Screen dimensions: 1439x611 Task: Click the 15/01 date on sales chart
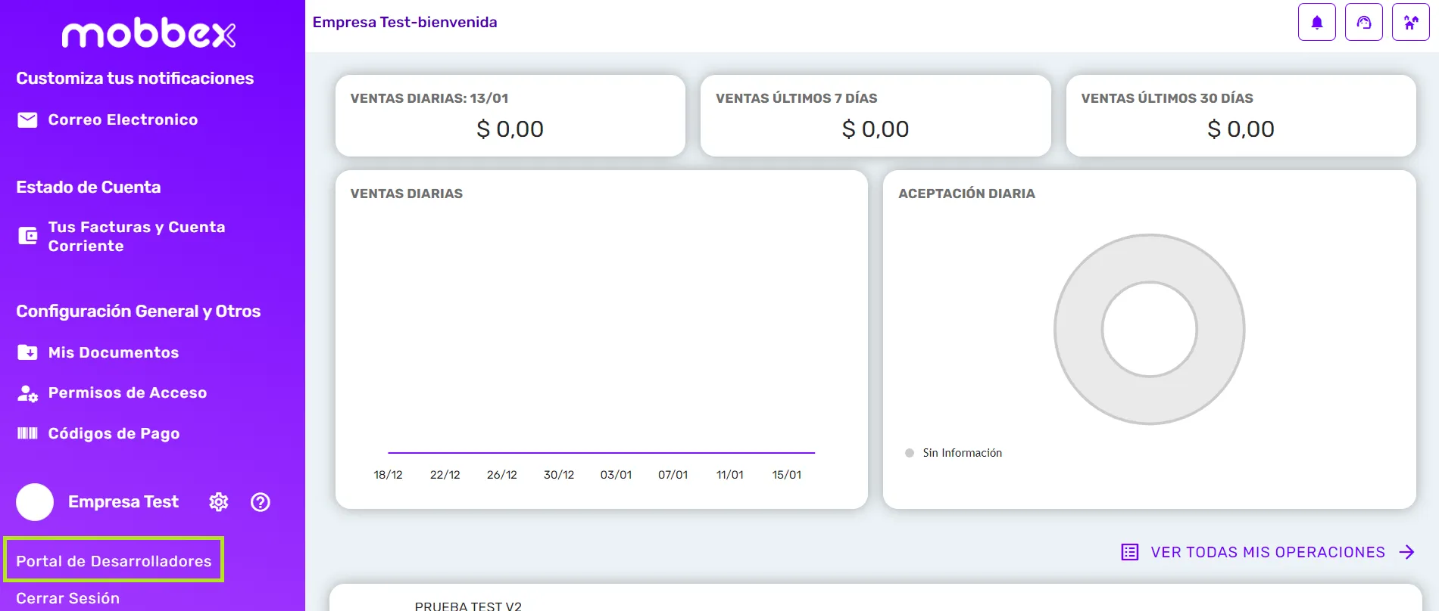point(786,475)
